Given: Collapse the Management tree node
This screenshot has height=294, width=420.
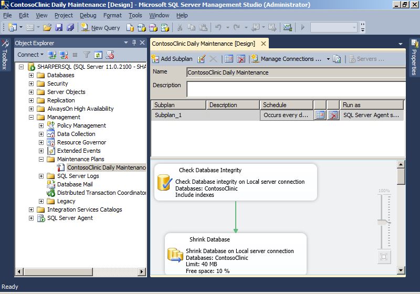Looking at the screenshot, I should click(x=31, y=117).
